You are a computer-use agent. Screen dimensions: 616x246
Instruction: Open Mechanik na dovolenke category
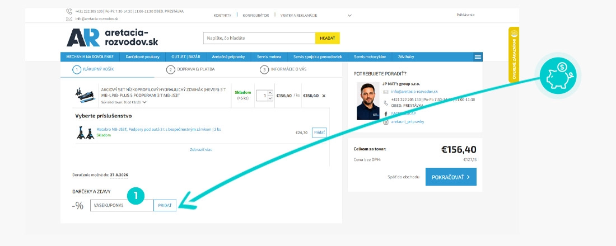[x=89, y=57]
